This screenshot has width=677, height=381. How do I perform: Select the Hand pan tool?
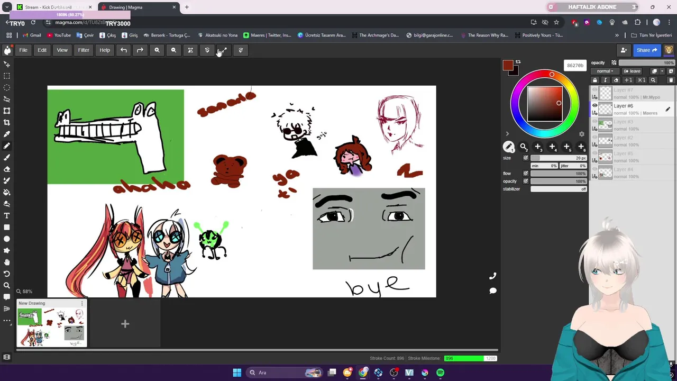(x=7, y=262)
